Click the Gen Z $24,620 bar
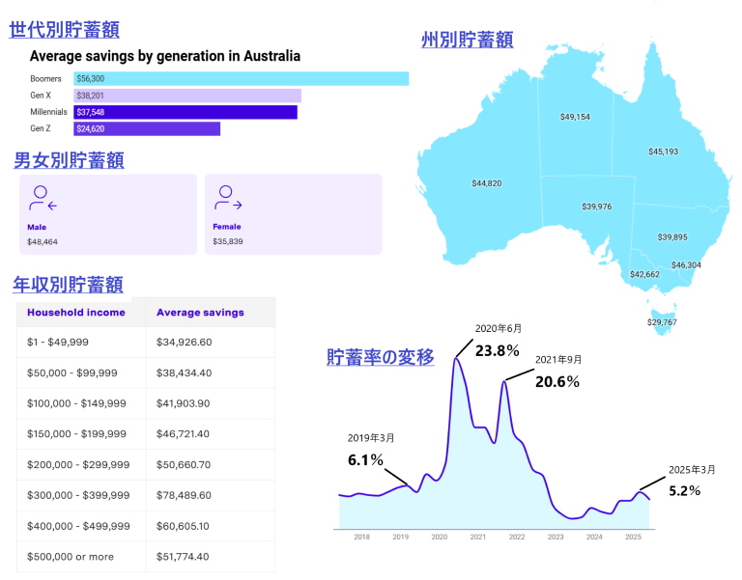The height and width of the screenshot is (580, 742). (x=147, y=128)
